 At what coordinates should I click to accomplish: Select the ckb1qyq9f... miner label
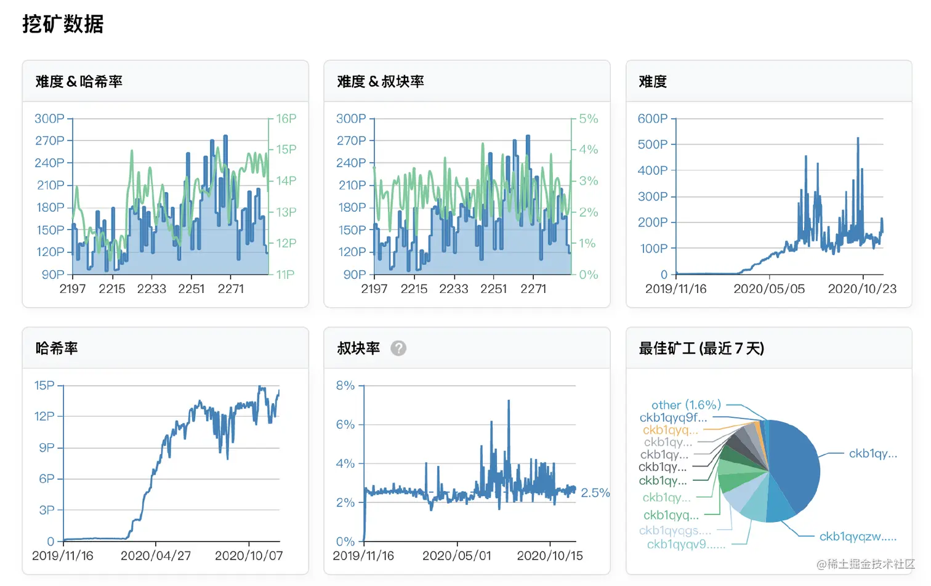tap(673, 418)
